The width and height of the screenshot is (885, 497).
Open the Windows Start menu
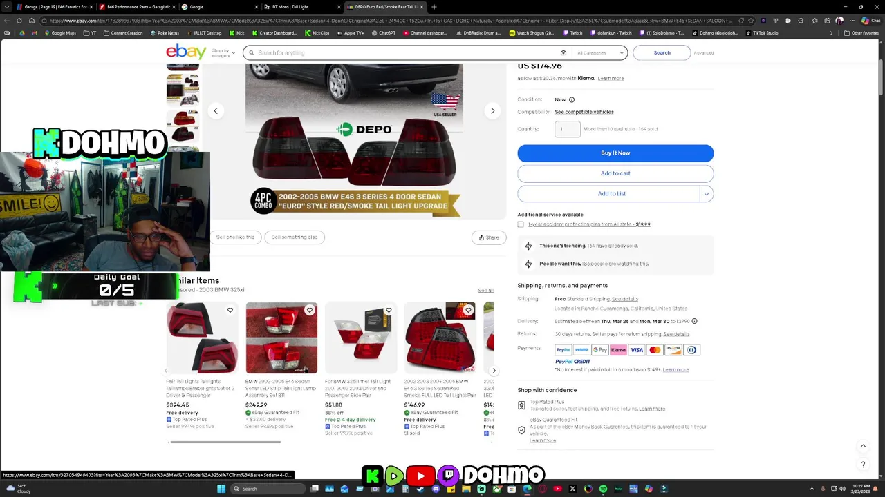221,489
